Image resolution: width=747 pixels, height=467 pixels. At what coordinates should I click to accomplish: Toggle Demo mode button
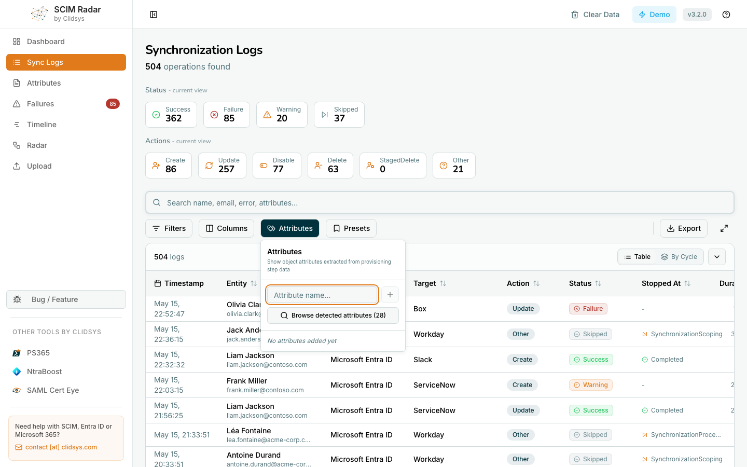coord(654,15)
